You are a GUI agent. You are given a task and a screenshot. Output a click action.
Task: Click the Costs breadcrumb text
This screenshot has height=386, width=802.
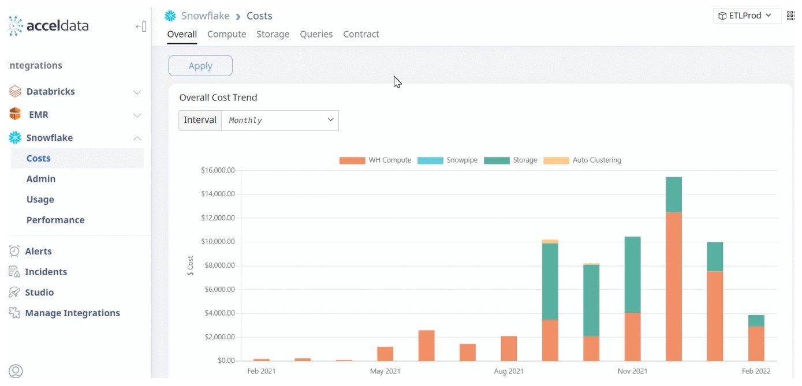[259, 16]
